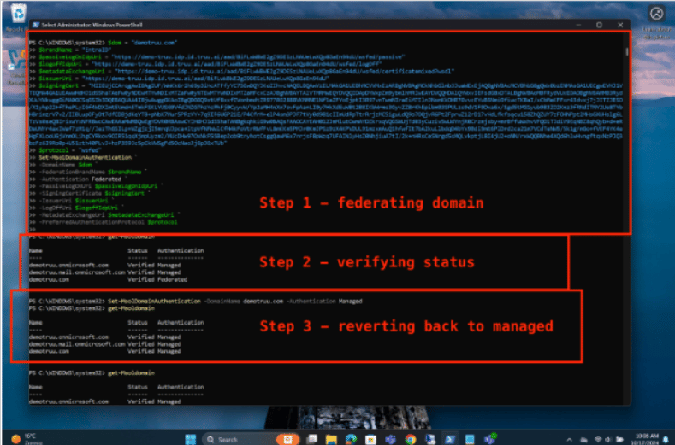675x445 pixels.
Task: Click the -SigningCertificate $signingCert line
Action: pyautogui.click(x=91, y=193)
